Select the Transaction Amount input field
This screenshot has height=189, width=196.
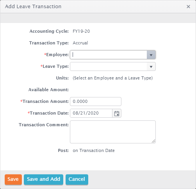(x=96, y=101)
